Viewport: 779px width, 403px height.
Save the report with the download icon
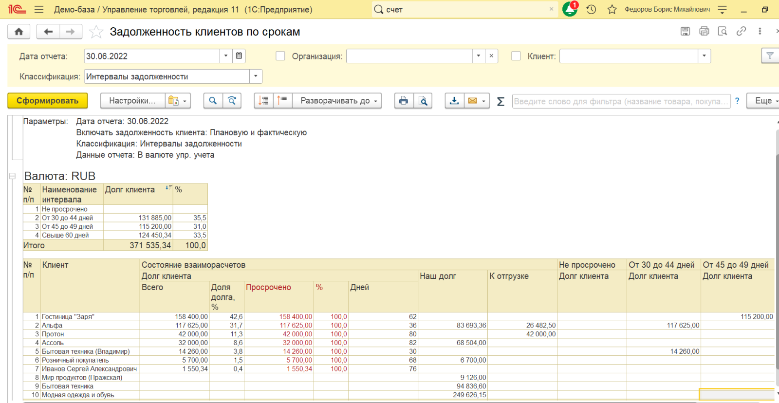pyautogui.click(x=454, y=101)
